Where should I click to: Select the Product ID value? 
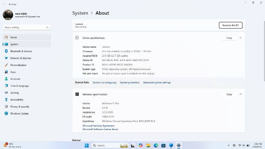pos(117,64)
